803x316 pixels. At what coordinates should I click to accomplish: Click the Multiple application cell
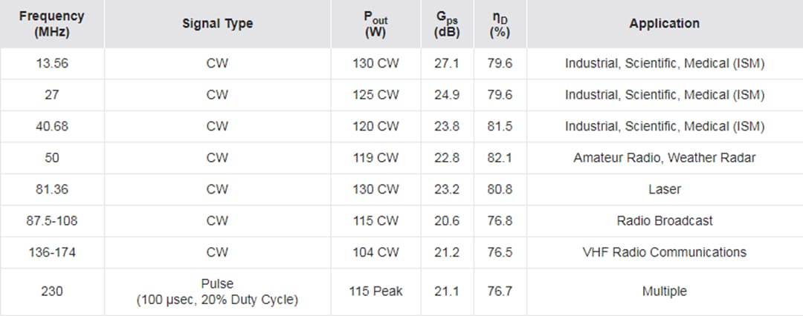point(664,292)
